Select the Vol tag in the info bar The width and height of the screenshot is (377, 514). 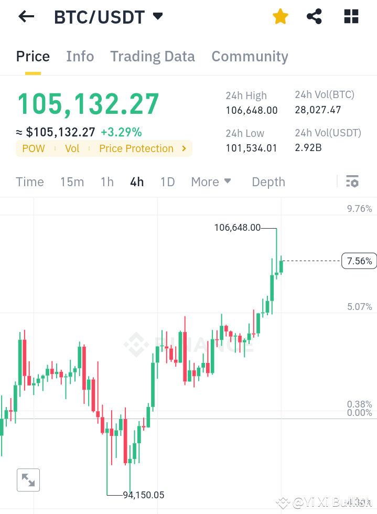(x=72, y=148)
